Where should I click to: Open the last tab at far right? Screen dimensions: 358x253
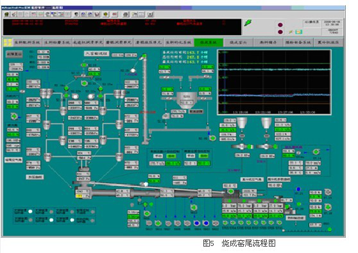click(328, 42)
